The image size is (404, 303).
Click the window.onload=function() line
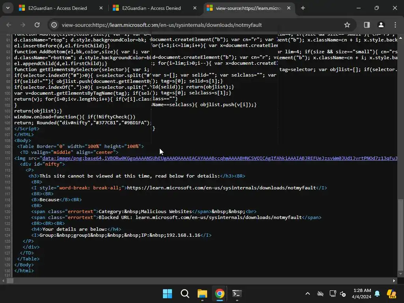(75, 117)
